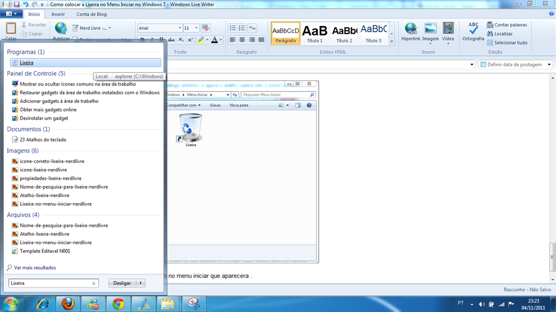Click the Copiar icon
This screenshot has width=556, height=312.
click(24, 34)
